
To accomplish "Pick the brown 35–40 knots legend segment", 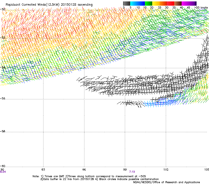I will pyautogui.click(x=178, y=3).
